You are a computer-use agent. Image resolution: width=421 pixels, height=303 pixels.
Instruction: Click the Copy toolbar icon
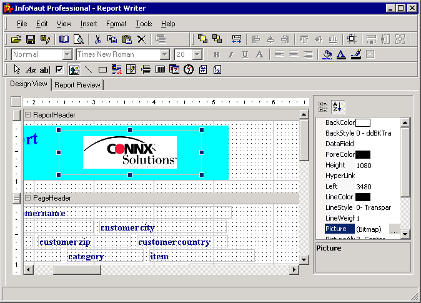(x=112, y=39)
